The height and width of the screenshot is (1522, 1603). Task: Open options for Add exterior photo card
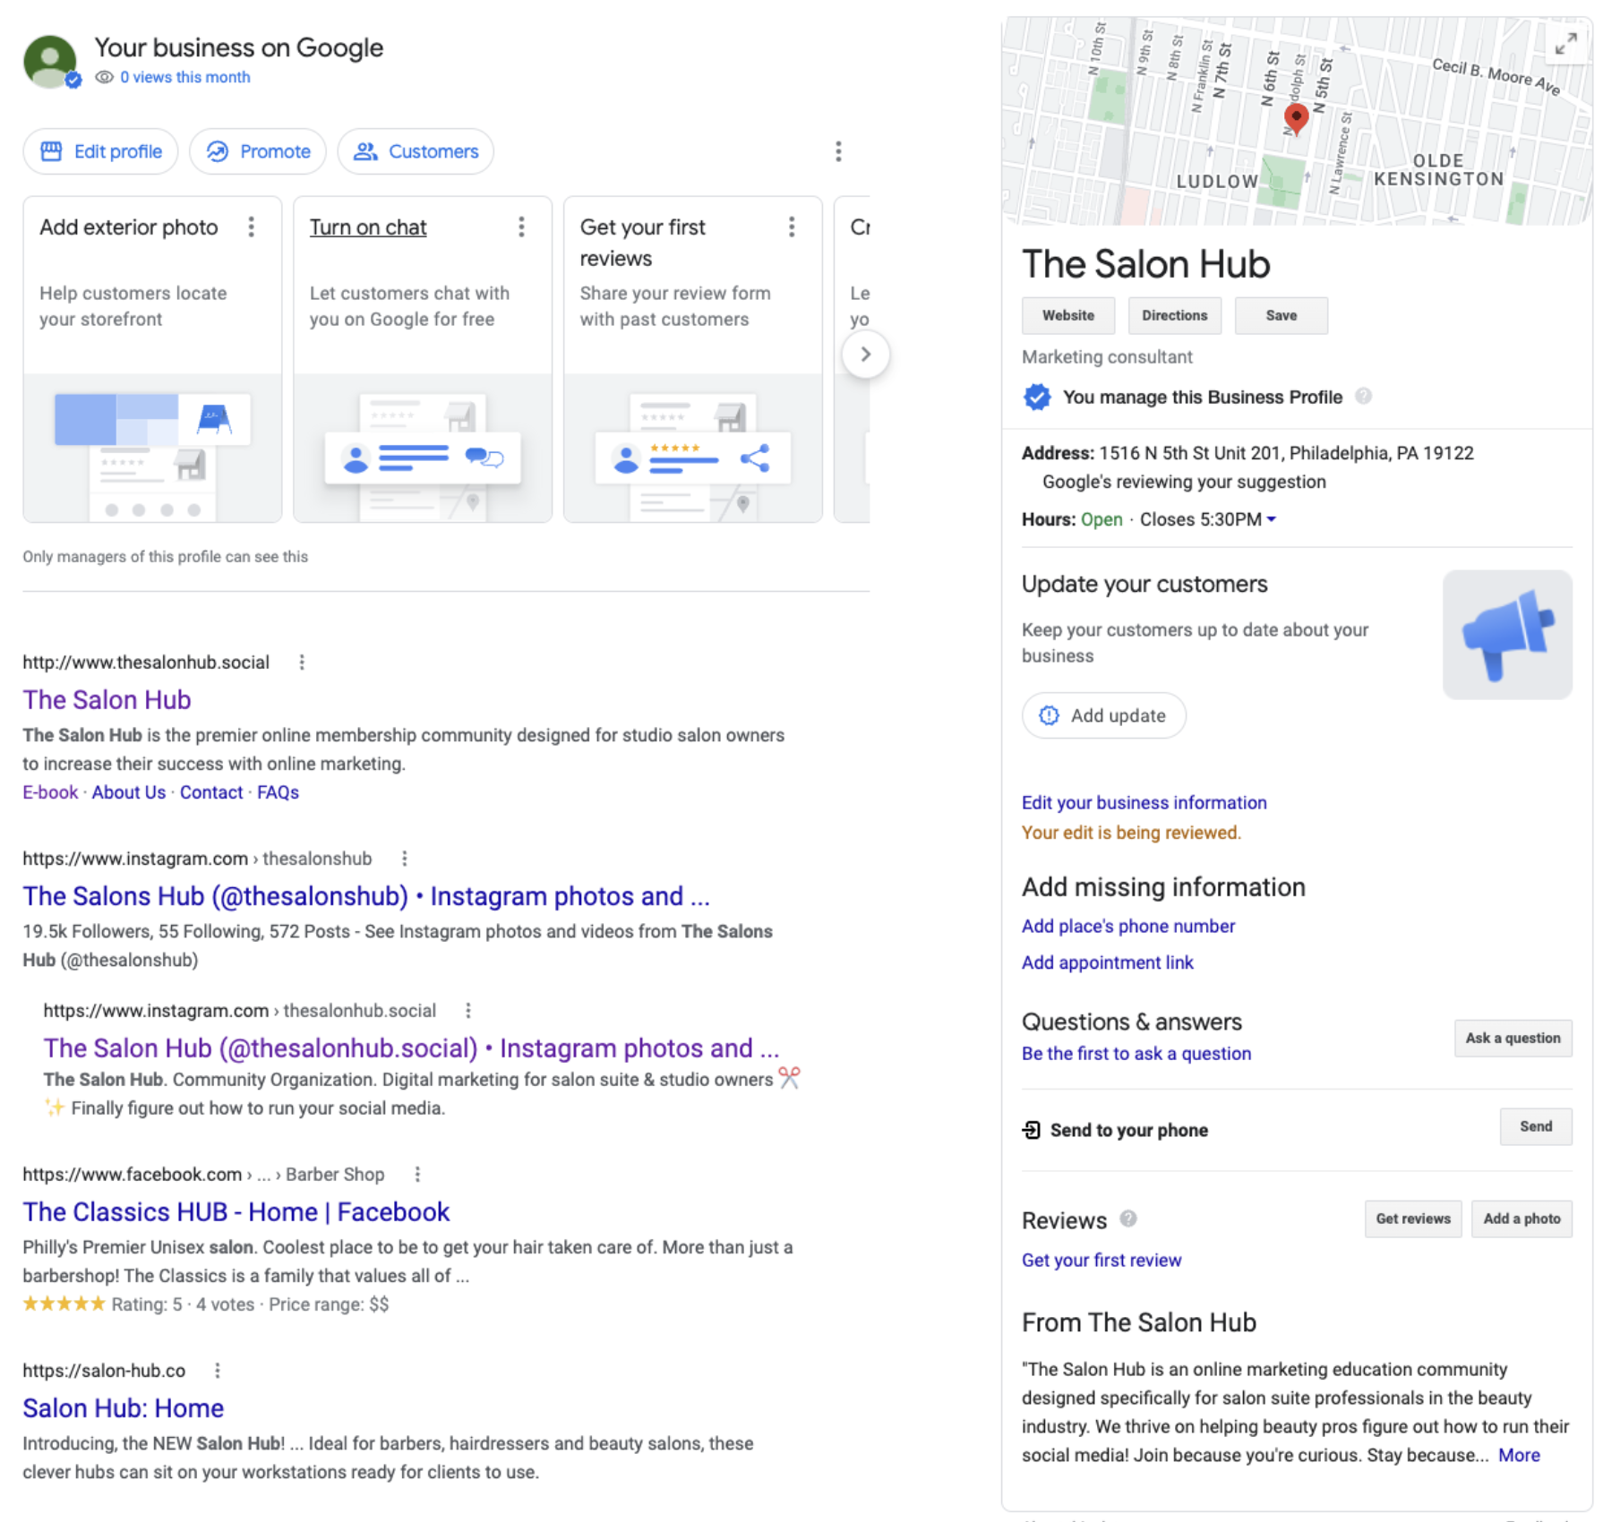click(252, 227)
